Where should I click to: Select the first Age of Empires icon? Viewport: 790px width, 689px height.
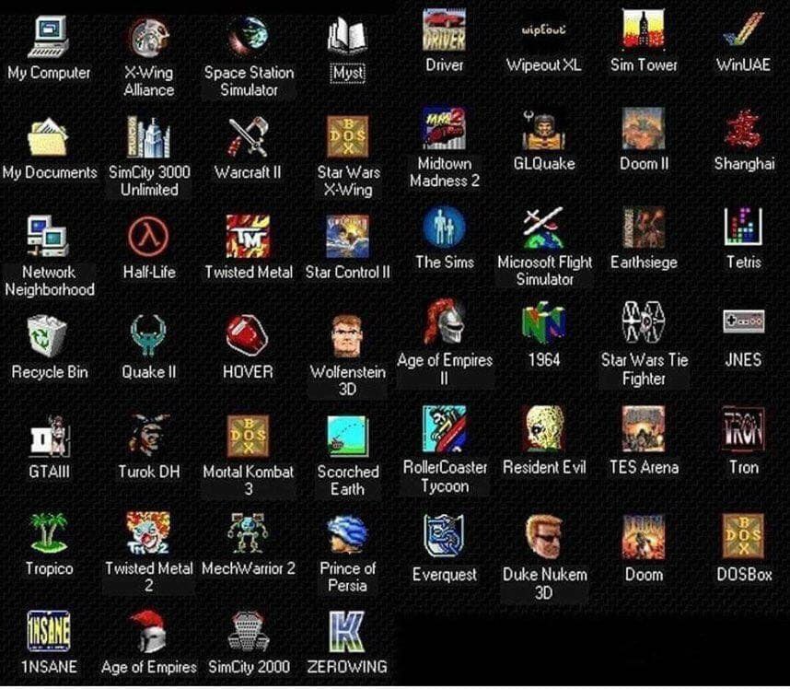click(147, 632)
